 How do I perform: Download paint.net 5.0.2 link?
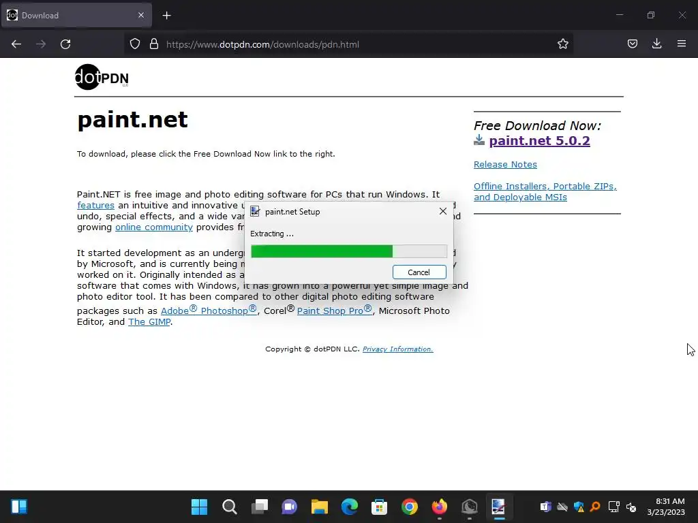(539, 141)
